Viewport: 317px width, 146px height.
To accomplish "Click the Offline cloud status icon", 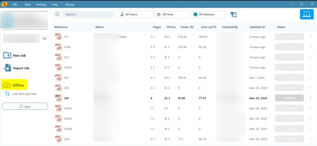I will (x=7, y=85).
